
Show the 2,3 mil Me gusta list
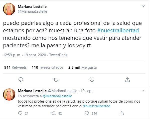82,67
